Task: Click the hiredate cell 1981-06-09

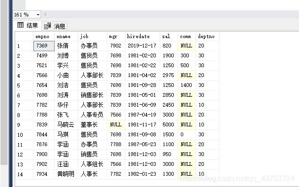Action: tap(142, 105)
